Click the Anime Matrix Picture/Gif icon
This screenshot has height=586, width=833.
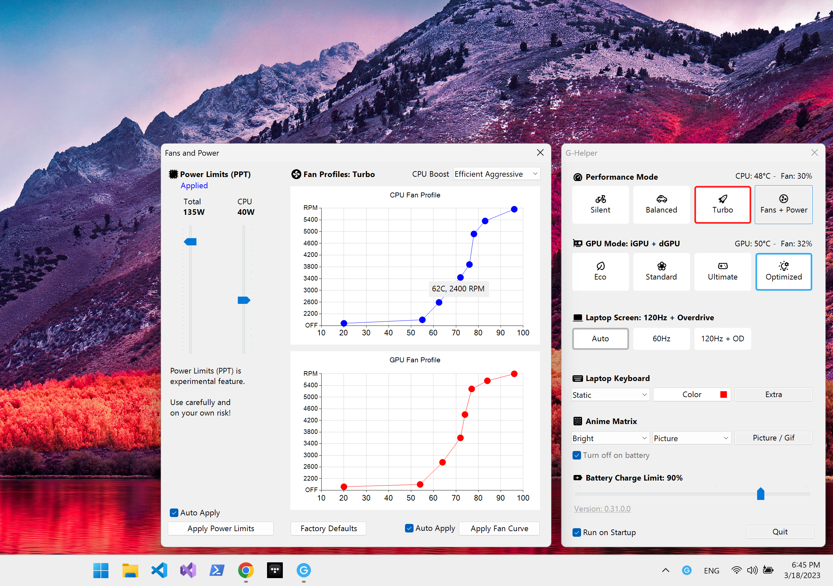point(772,438)
